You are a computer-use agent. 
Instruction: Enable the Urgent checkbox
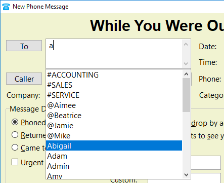[15, 162]
